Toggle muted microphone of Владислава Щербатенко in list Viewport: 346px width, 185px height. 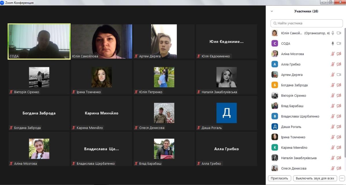pyautogui.click(x=333, y=116)
